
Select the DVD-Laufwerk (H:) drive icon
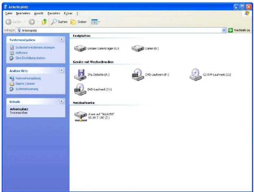[x=80, y=89]
